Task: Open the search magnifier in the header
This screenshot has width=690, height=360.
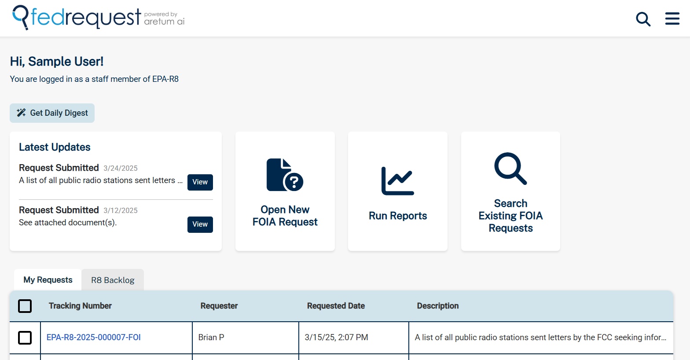Action: click(643, 19)
